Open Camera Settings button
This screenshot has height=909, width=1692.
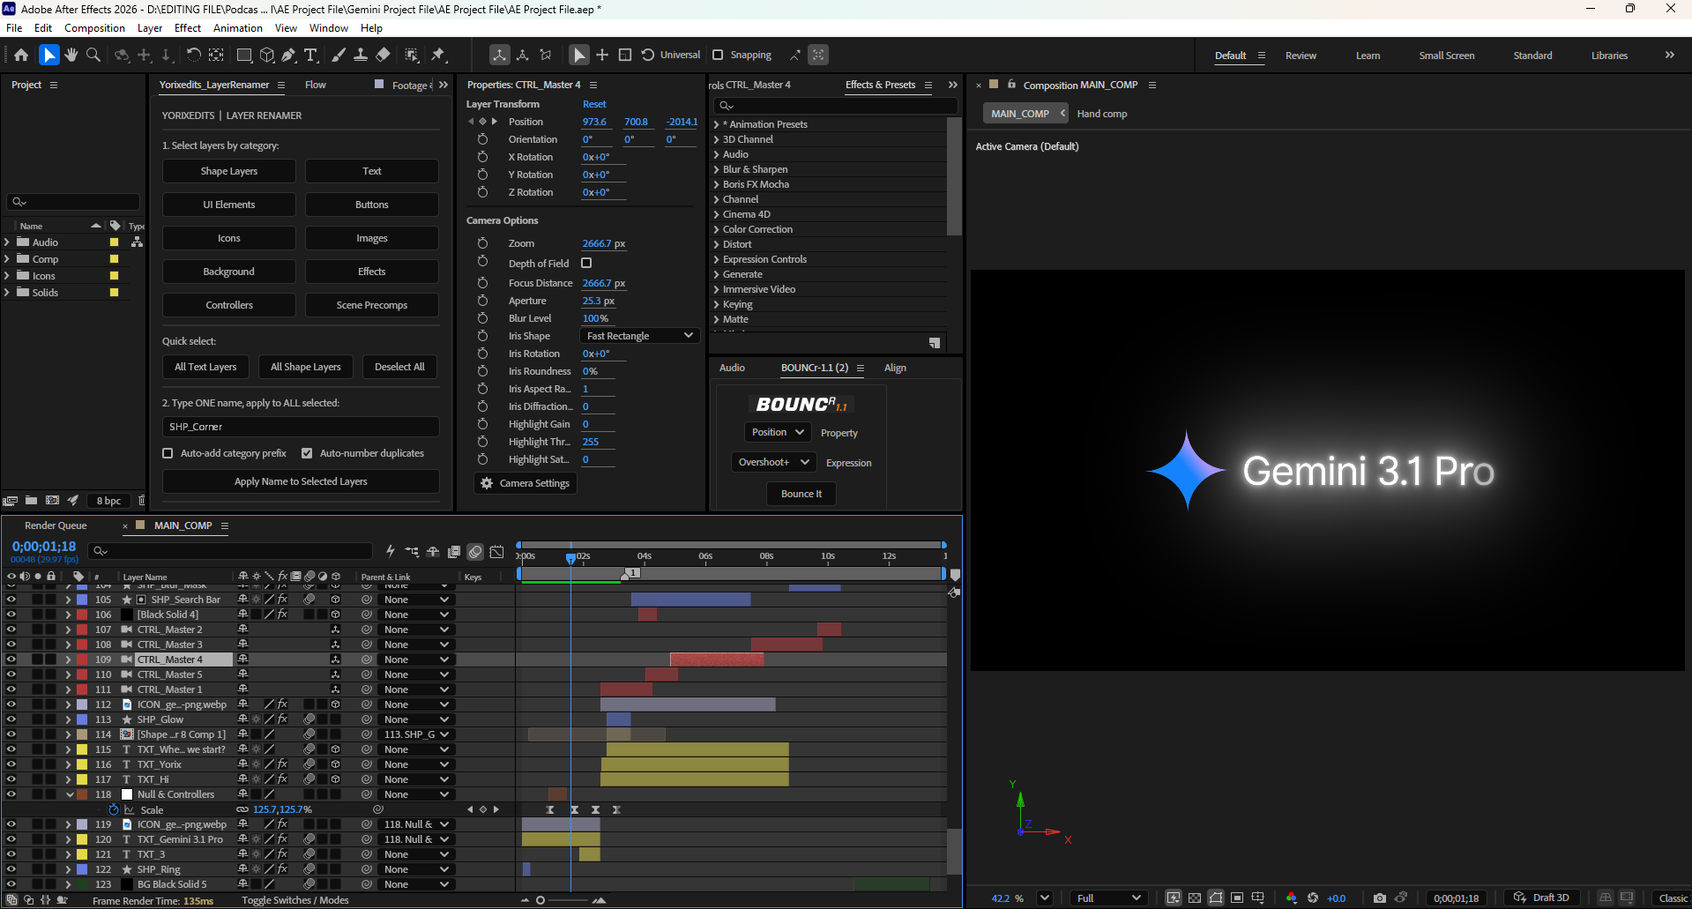point(525,483)
